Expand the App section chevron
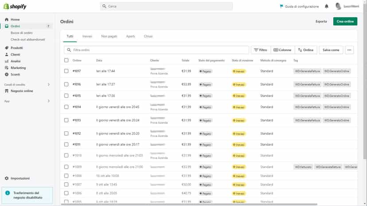 49,101
